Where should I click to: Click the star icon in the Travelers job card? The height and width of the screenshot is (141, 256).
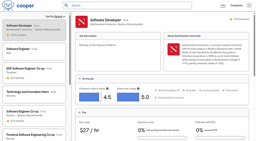pyautogui.click(x=8, y=78)
